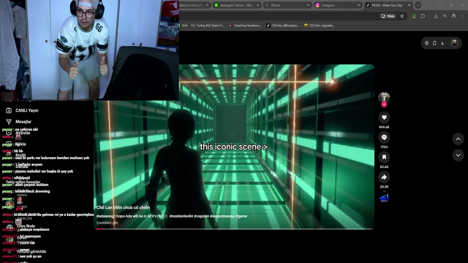Go to the previous video with the up chevron
468x263 pixels.
click(x=458, y=139)
